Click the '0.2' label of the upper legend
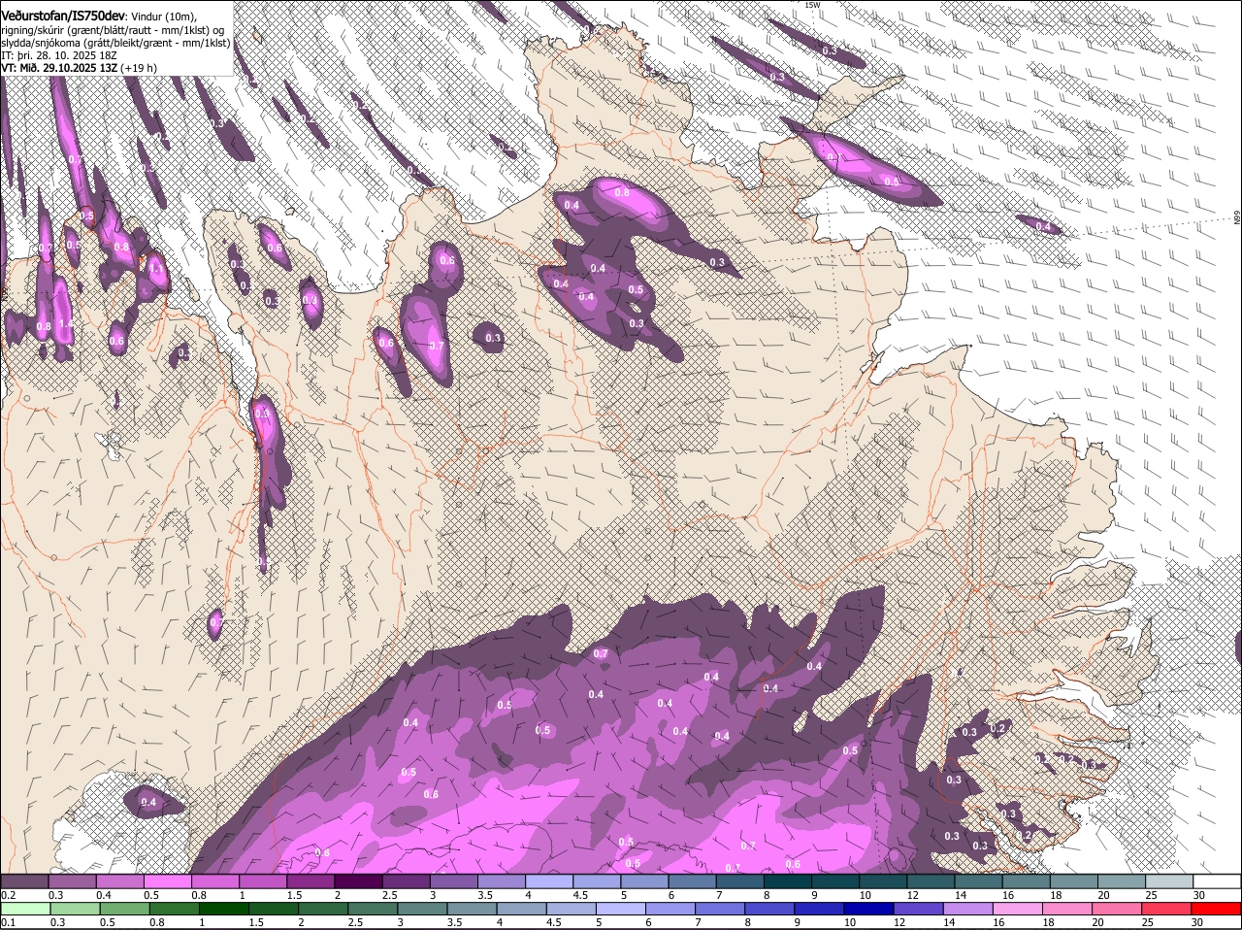This screenshot has width=1242, height=930. pyautogui.click(x=9, y=894)
